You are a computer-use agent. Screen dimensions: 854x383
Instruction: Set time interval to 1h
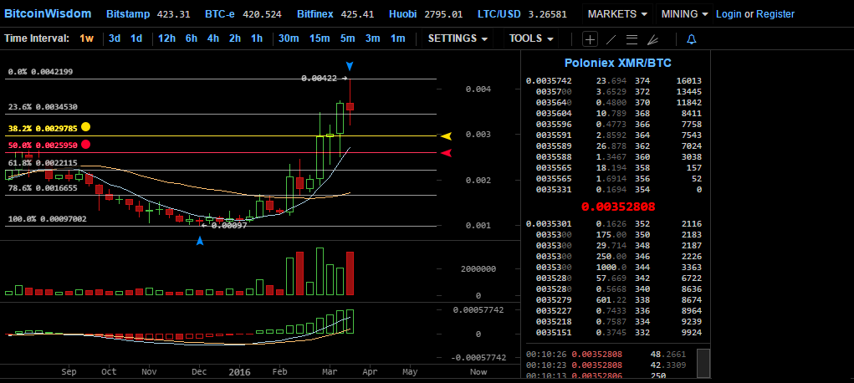click(x=257, y=38)
